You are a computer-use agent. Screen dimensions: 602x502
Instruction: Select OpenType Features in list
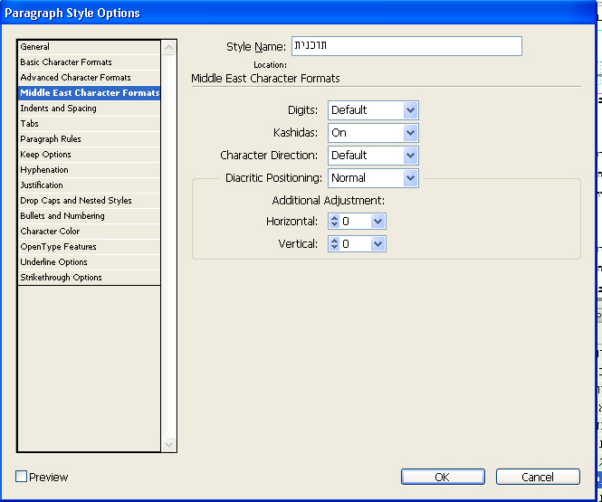pyautogui.click(x=58, y=247)
